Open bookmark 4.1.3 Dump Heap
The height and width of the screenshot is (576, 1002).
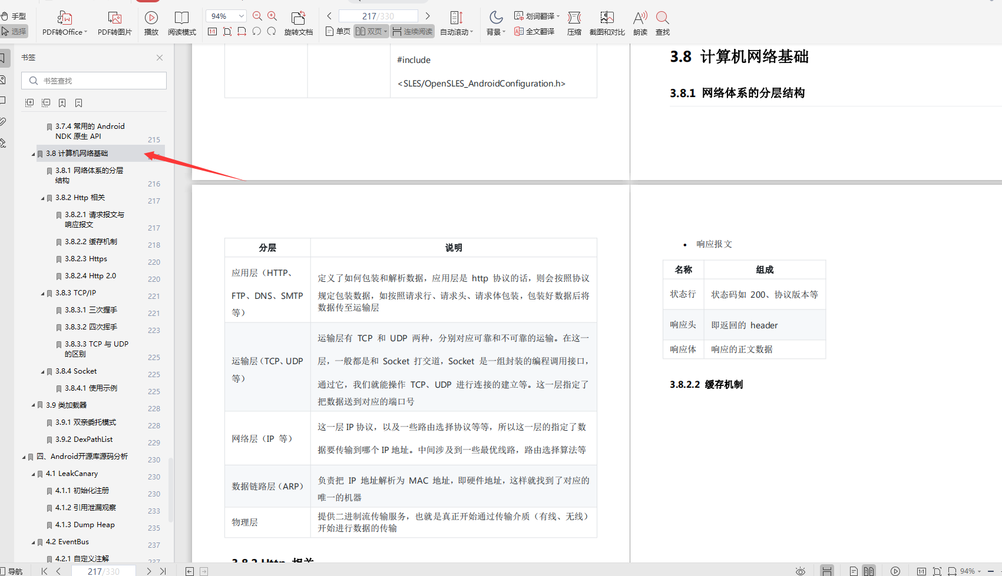pyautogui.click(x=85, y=525)
